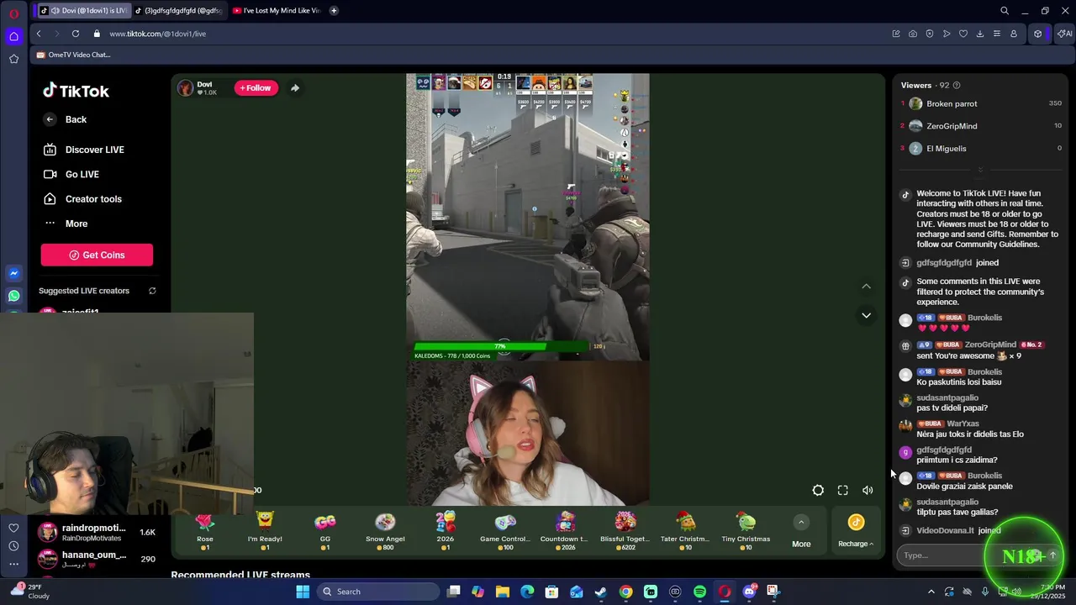Show hidden system tray icons
The width and height of the screenshot is (1076, 605).
pos(931,592)
